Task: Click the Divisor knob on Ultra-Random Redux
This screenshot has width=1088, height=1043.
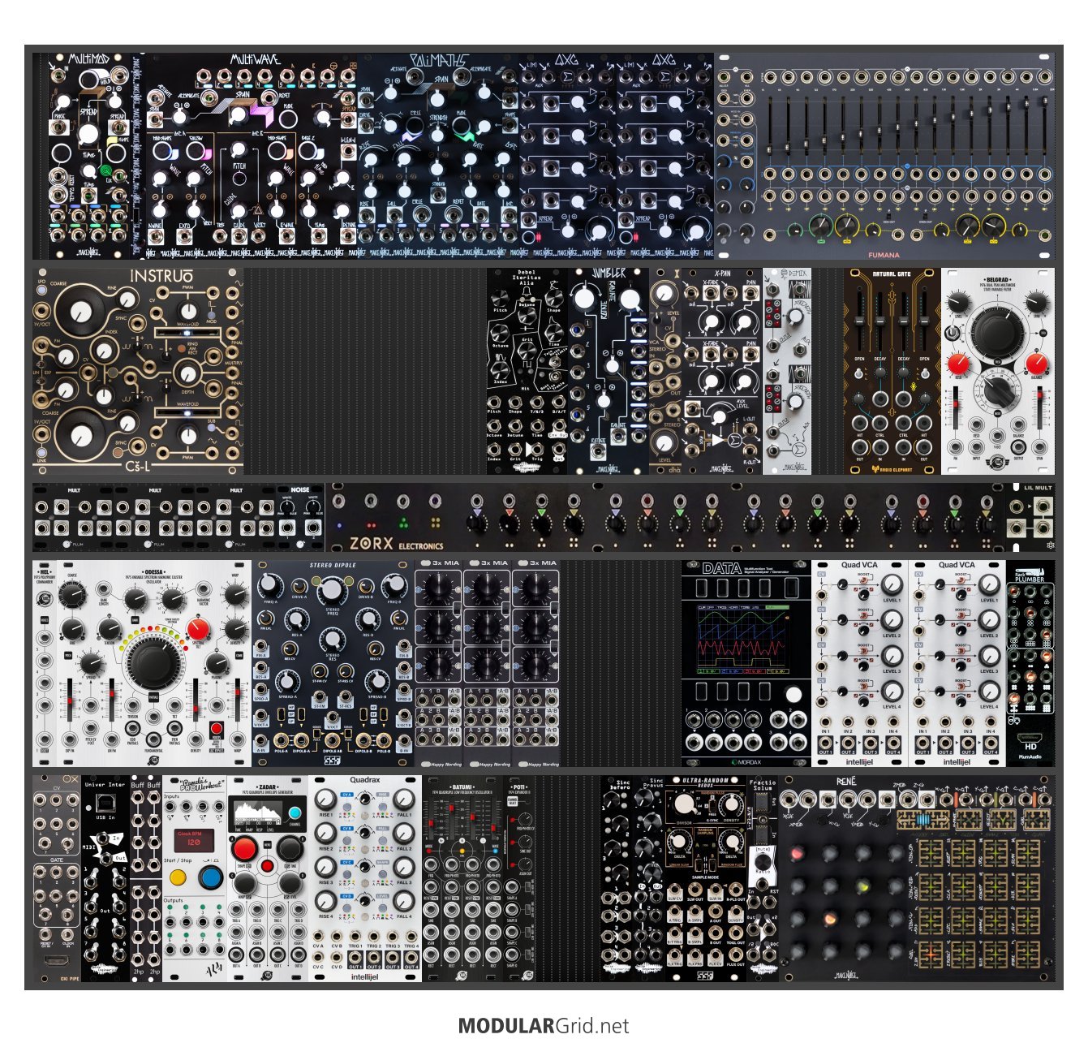Action: 685,804
